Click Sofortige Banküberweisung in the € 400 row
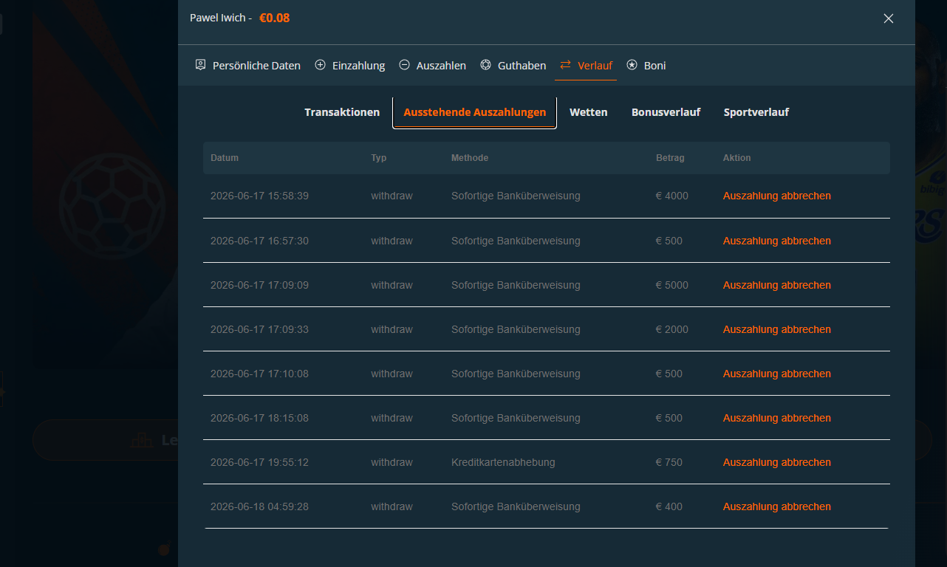The width and height of the screenshot is (947, 567). pos(516,507)
